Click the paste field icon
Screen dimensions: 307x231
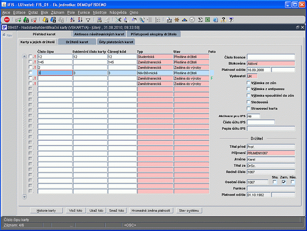click(x=134, y=20)
